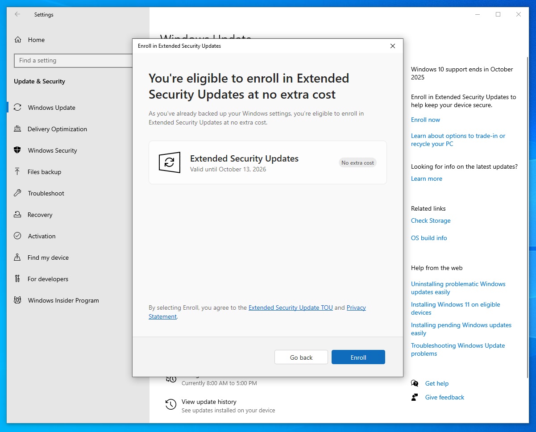Select Windows Update in the sidebar
This screenshot has width=536, height=432.
click(x=17, y=108)
